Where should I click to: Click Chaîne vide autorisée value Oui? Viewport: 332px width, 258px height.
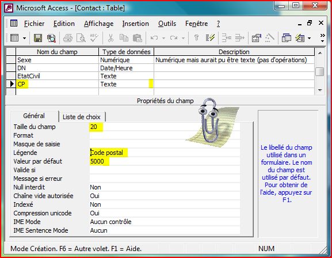pos(165,196)
